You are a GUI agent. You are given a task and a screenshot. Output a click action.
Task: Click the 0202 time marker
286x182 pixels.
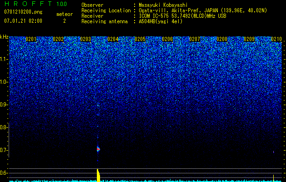coord(58,39)
